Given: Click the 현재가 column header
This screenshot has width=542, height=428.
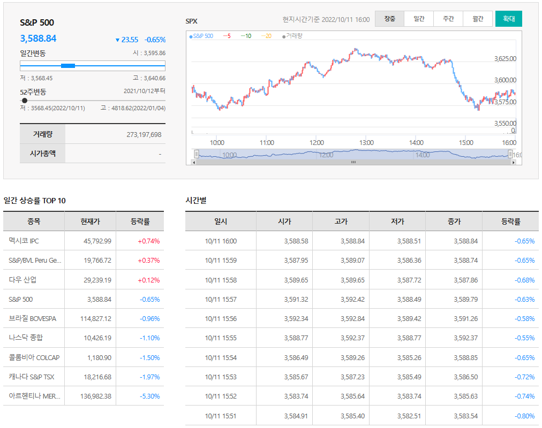Looking at the screenshot, I should tap(90, 221).
